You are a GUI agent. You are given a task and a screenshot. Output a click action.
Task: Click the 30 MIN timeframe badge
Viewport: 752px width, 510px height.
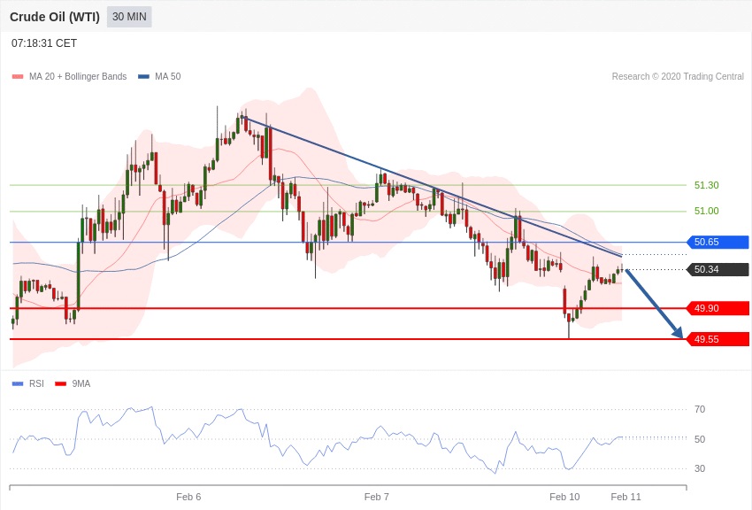point(129,17)
